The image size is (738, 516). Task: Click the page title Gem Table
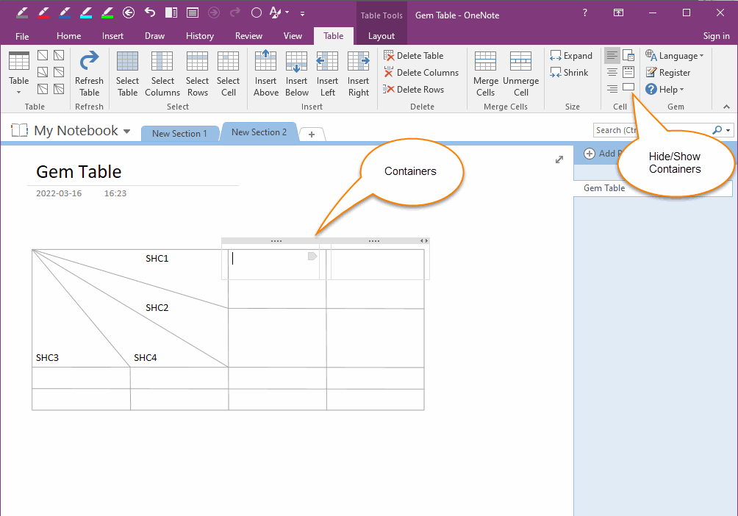click(x=79, y=172)
